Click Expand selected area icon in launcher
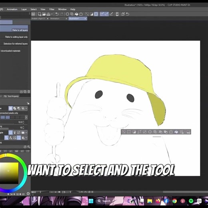The width and height of the screenshot is (208, 208). [139, 132]
